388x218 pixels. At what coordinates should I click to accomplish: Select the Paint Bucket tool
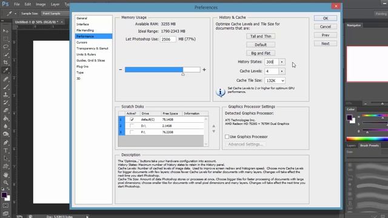(x=5, y=119)
